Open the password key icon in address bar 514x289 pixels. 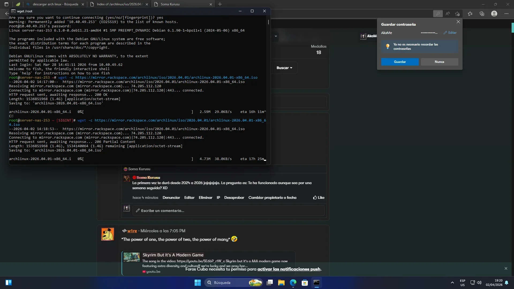coord(438,14)
